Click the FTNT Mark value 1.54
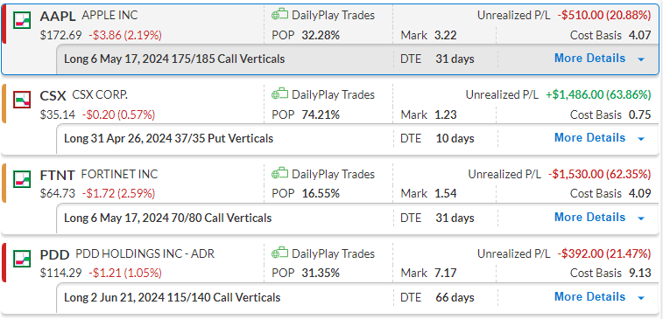Image resolution: width=663 pixels, height=319 pixels. click(446, 194)
